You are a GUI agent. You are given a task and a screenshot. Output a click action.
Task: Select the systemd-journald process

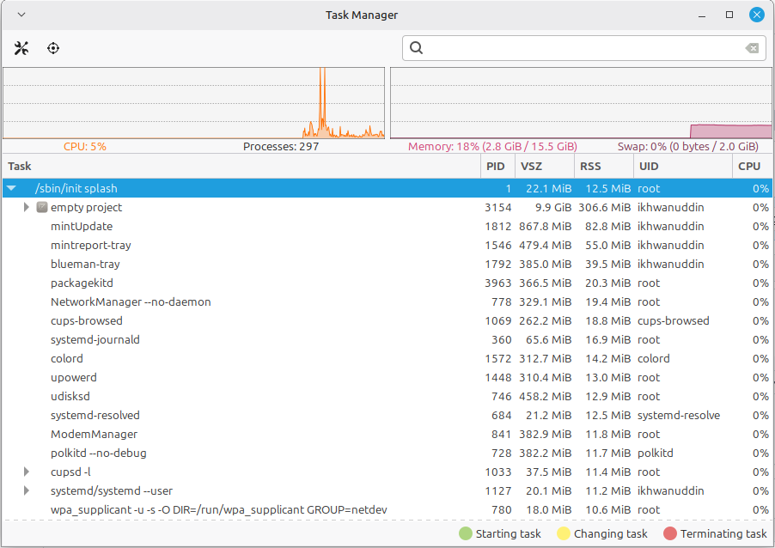click(x=387, y=339)
